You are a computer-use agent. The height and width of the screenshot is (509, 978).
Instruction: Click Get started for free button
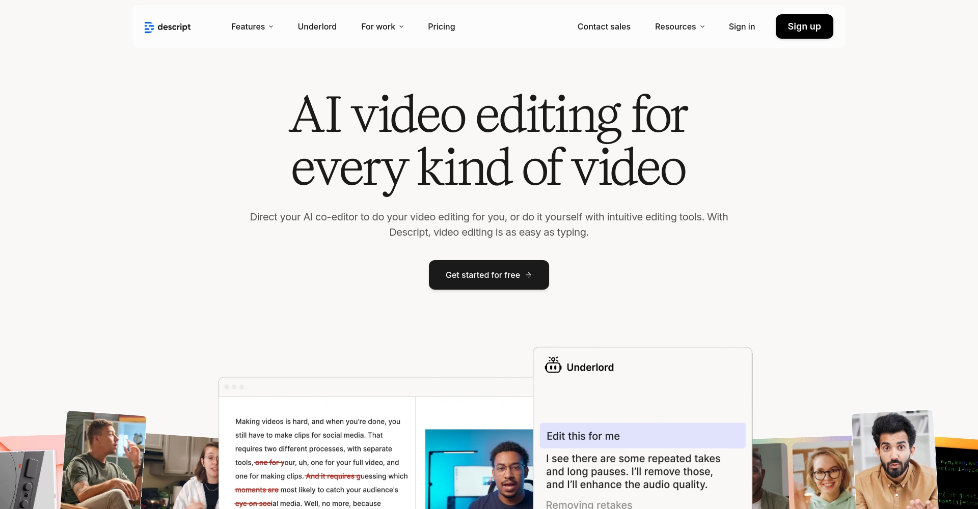pos(488,275)
